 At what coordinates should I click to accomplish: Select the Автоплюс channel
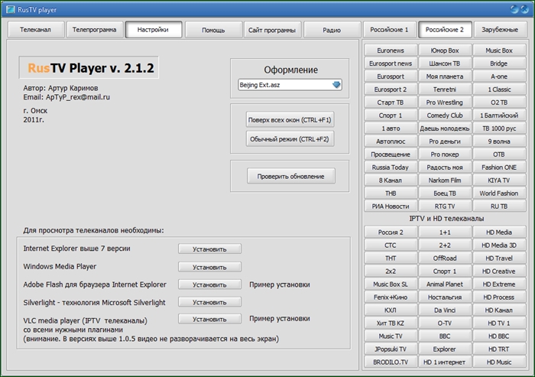click(391, 141)
